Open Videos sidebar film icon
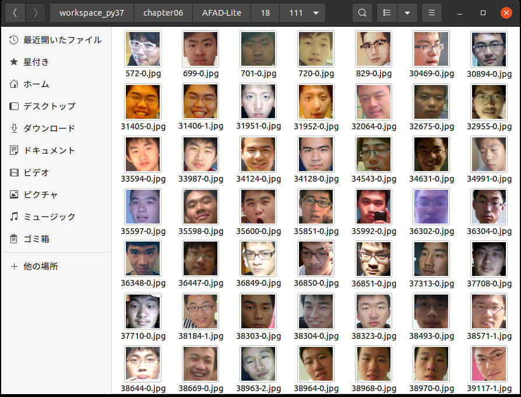This screenshot has width=521, height=397. point(13,173)
